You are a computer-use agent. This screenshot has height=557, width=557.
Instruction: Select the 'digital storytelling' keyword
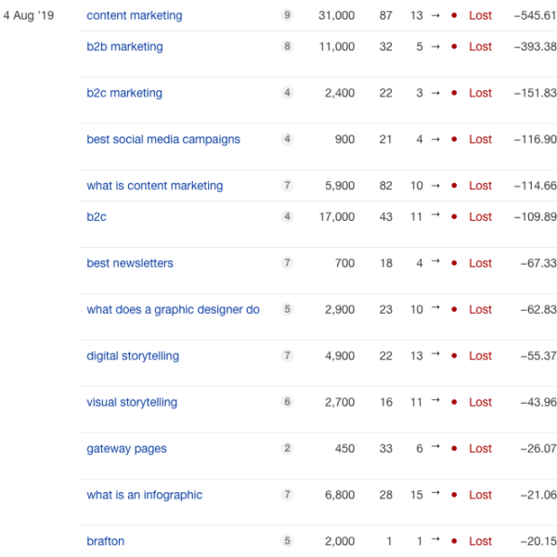133,356
